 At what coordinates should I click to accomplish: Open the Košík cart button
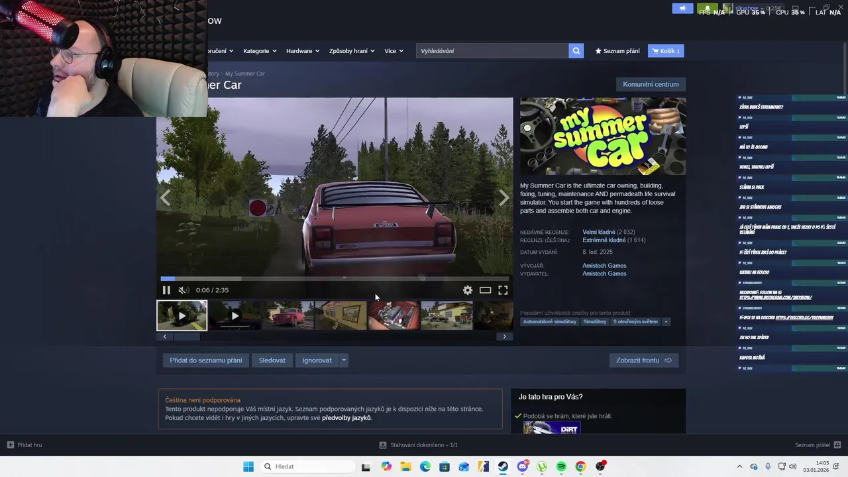[666, 51]
